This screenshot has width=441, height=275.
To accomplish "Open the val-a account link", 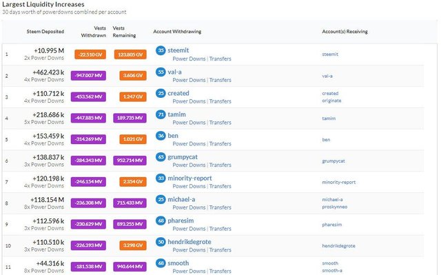I will click(x=174, y=72).
